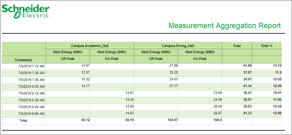Click the 7/5/2019 8:00 AM timestamp cell

click(31, 87)
